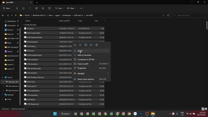Select Install in the context menu
The width and height of the screenshot is (208, 117).
91,51
